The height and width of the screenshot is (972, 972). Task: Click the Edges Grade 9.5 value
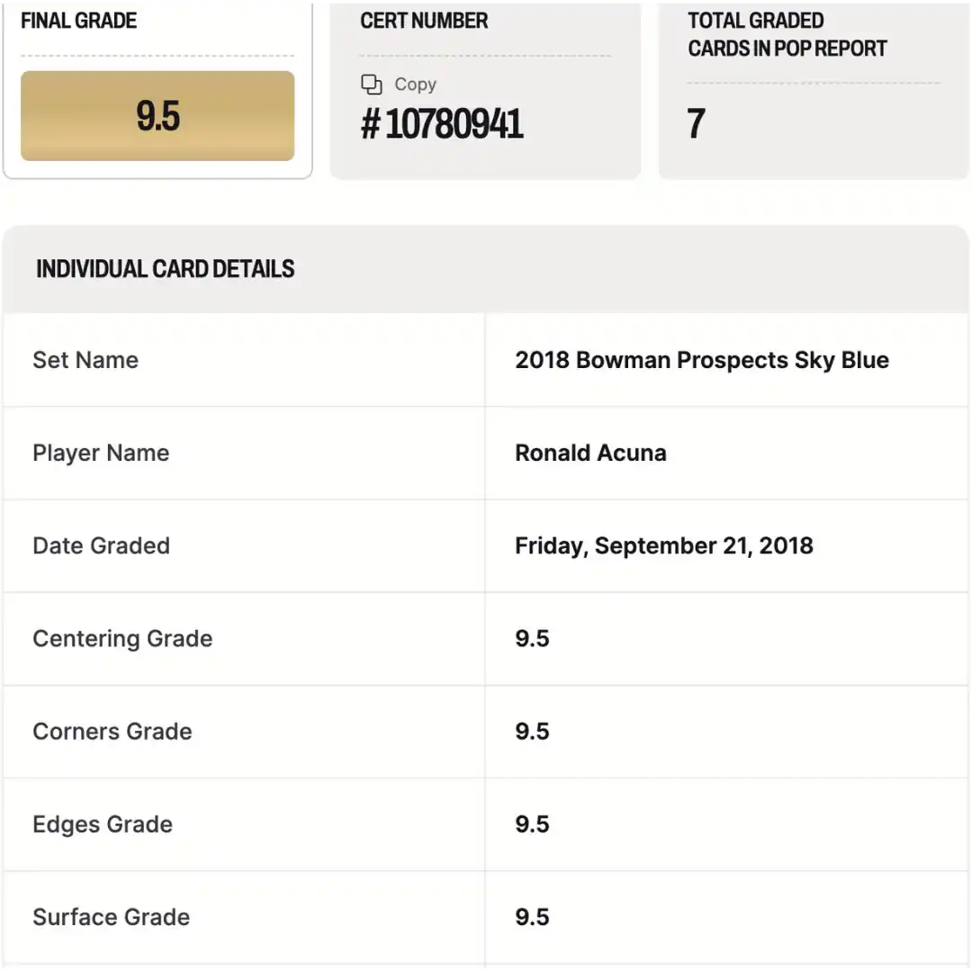533,824
